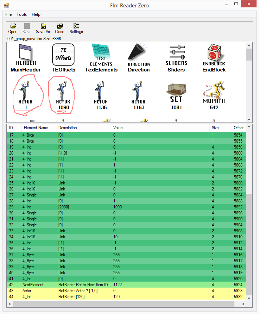The image size is (259, 314).
Task: Sort by the Offset column header
Action: click(x=239, y=128)
